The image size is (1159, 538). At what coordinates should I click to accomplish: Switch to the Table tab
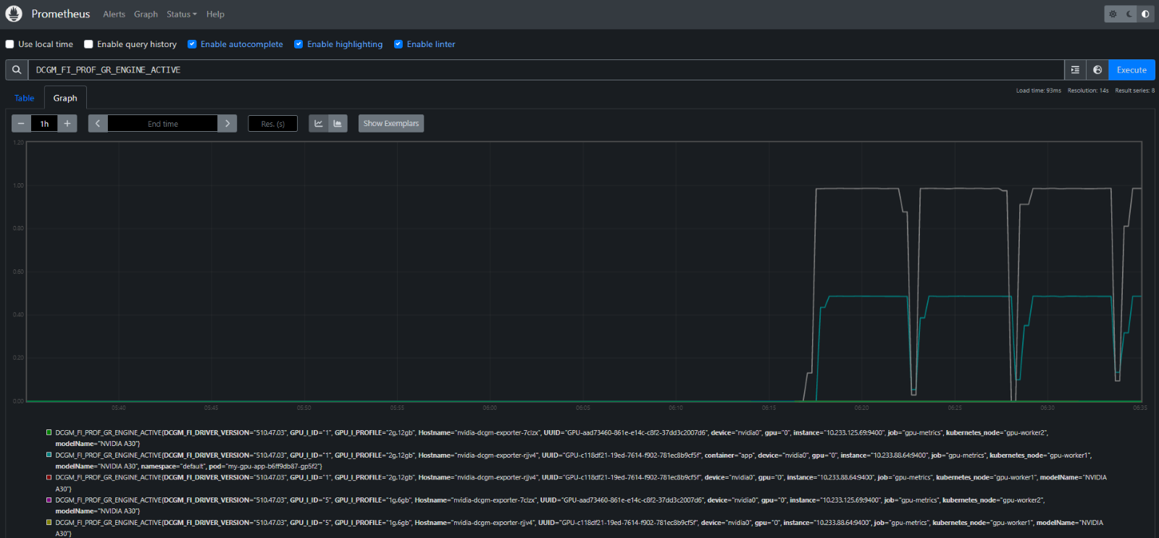click(x=25, y=98)
